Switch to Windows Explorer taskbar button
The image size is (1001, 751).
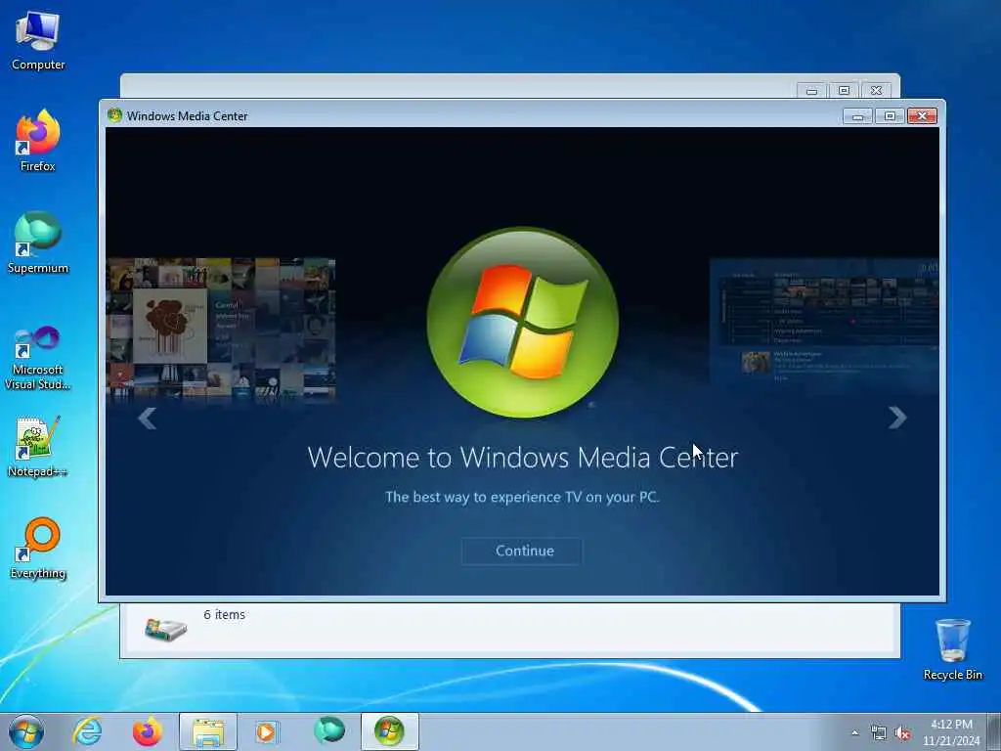point(207,731)
